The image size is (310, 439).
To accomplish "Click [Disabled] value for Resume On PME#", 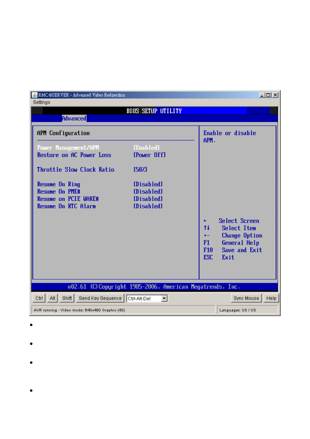I will [148, 192].
